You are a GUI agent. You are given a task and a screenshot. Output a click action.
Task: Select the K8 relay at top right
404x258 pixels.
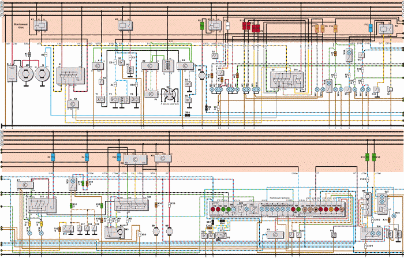click(383, 28)
